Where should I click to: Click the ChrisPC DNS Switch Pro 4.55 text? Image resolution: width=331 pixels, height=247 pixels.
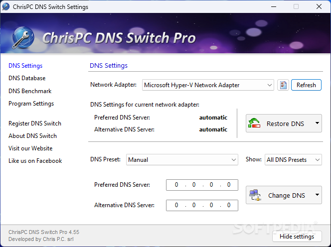click(44, 232)
